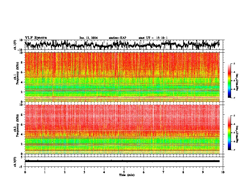Viewport: 251px width, 193px height.
Task: Click time-axis tick label 2
Action: click(65, 172)
